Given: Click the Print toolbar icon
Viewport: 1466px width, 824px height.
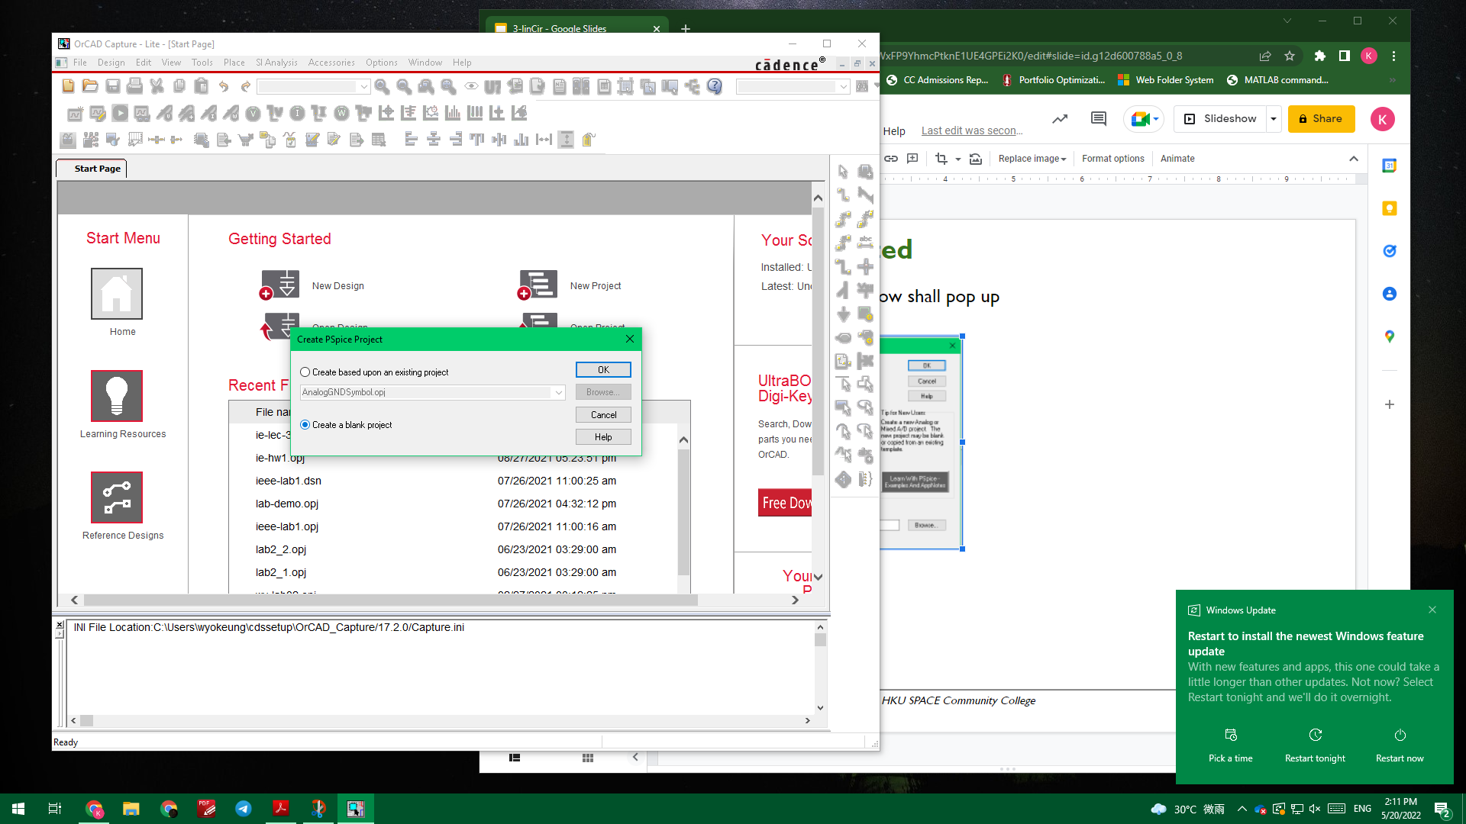Looking at the screenshot, I should pos(134,86).
